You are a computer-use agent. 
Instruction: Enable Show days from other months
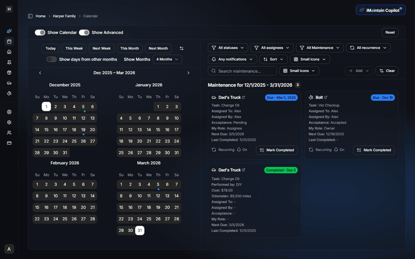point(52,59)
